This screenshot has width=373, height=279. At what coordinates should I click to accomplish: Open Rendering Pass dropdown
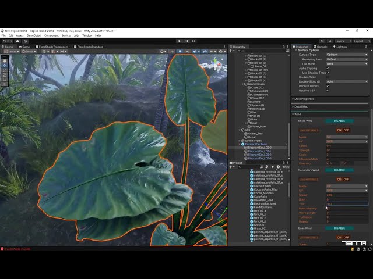tap(347, 59)
